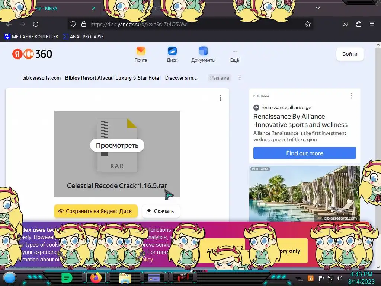Screen dimensions: 381x286
Task: Click the Celestial Recode Crack 1.16.5.rar filename
Action: pos(117,186)
